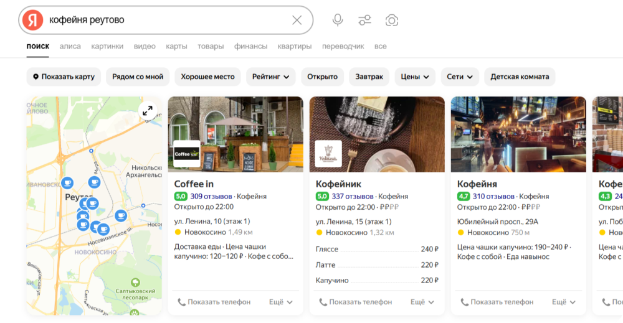Open search settings sliders icon
623x323 pixels.
(x=364, y=20)
